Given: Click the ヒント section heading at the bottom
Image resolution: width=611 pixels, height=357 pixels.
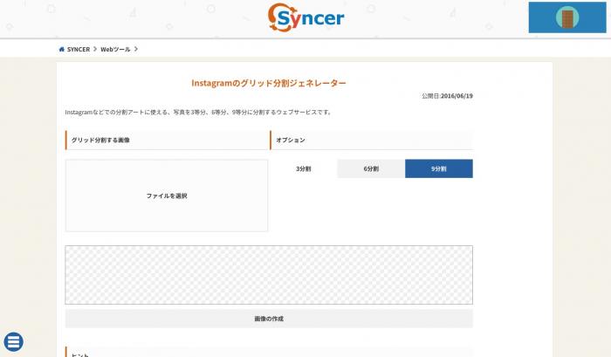Looking at the screenshot, I should (x=80, y=354).
